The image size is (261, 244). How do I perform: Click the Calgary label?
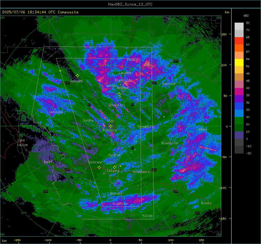coord(113,171)
